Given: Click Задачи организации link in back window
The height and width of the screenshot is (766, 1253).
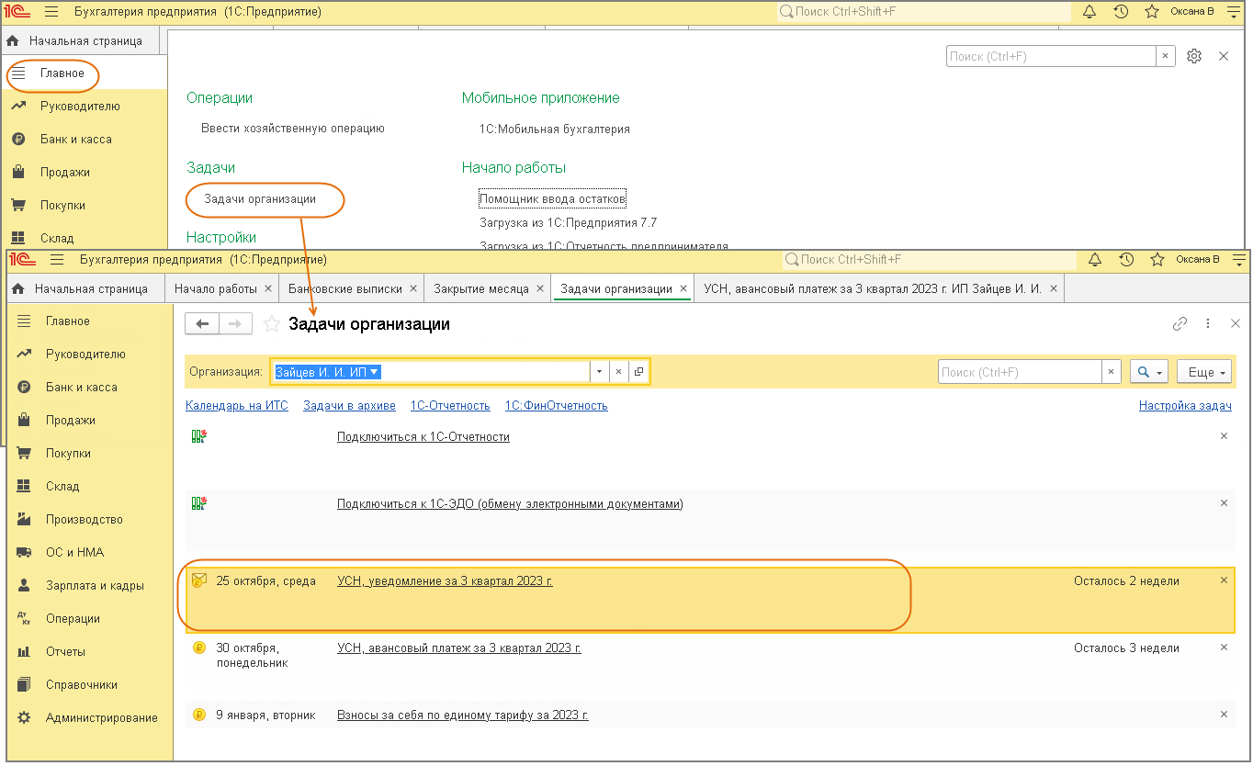Looking at the screenshot, I should (260, 198).
